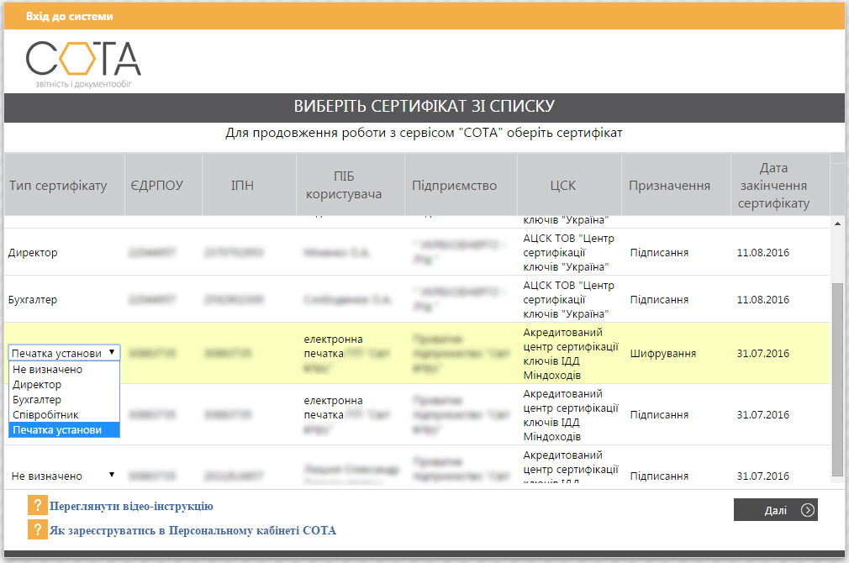Select the Директор certificate row
This screenshot has width=849, height=563.
(416, 252)
